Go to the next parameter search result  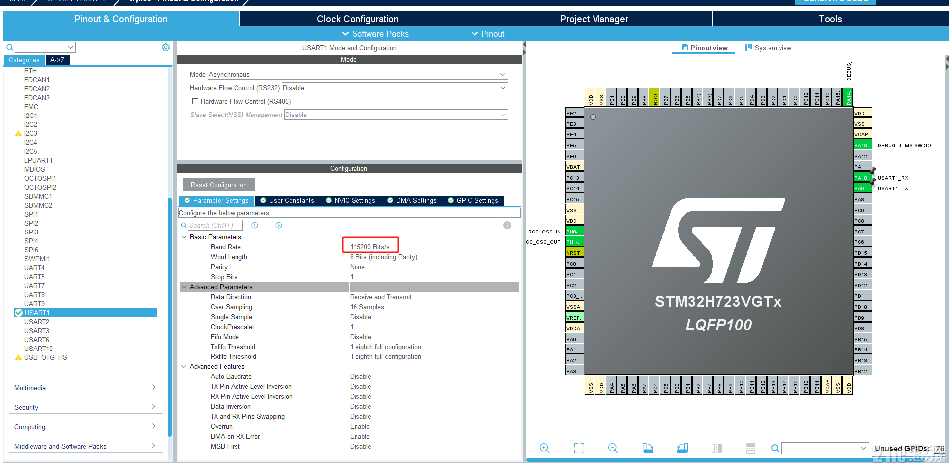click(279, 226)
